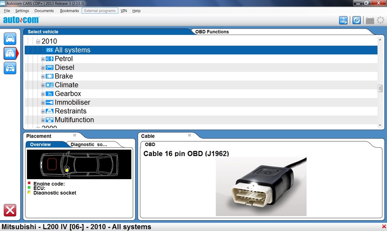Click the car with arrows sidebar icon

(x=10, y=68)
